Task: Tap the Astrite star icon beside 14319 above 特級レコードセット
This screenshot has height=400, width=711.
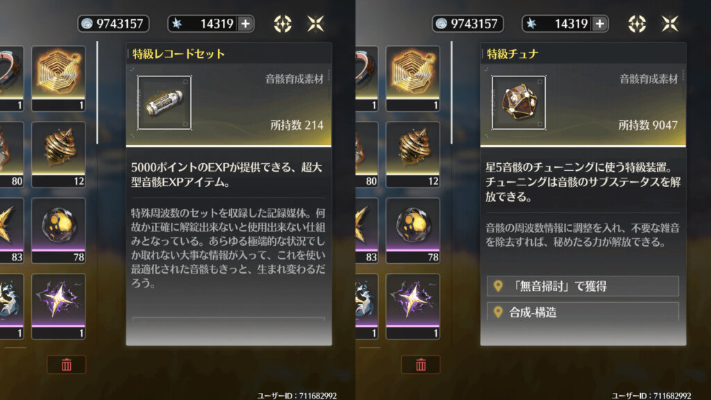Action: 177,24
